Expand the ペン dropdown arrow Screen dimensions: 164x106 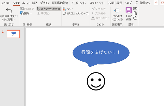tap(72, 9)
